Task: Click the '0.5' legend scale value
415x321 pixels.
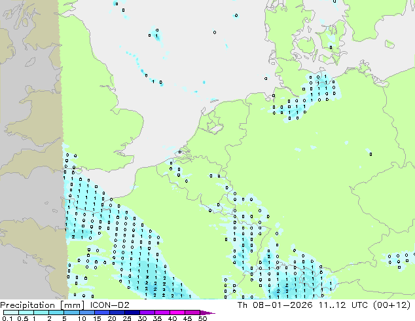Action: click(x=22, y=318)
